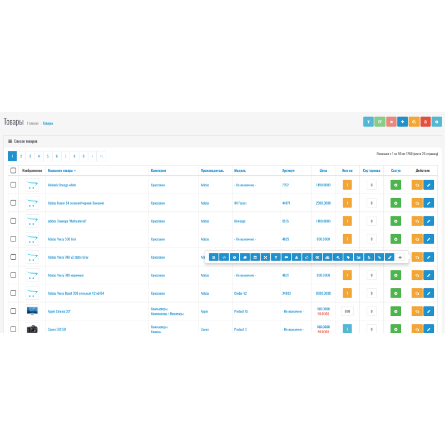445x445 pixels.
Task: Click the calendar icon in popup toolbar
Action: click(255, 258)
